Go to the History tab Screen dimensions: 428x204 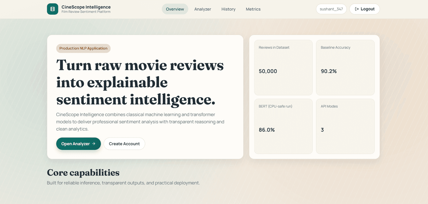pos(228,9)
